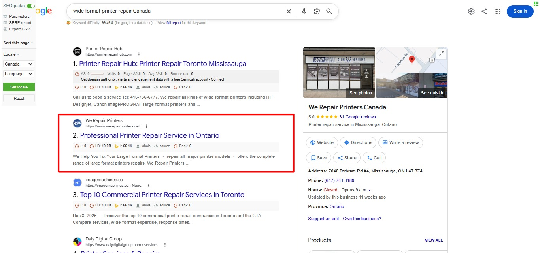Open the Language dropdown

pyautogui.click(x=19, y=74)
